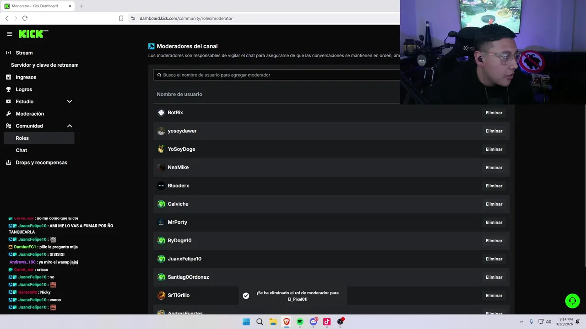Screen dimensions: 586x329
Task: Click the Logros trophy icon
Action: (x=8, y=90)
